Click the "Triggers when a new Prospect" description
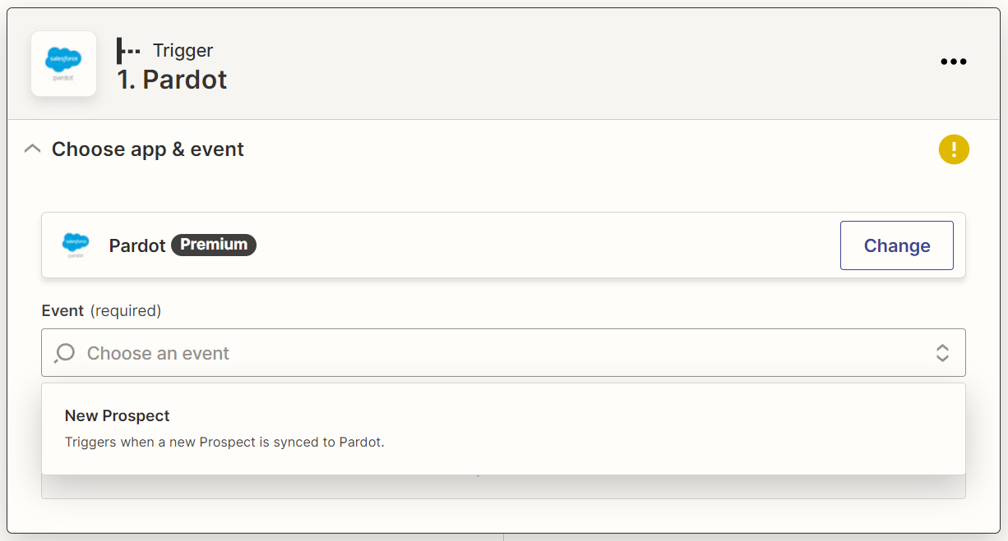Screen dimensions: 1008x541 (x=224, y=442)
